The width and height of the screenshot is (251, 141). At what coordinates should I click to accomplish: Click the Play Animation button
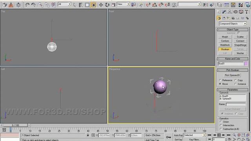[219, 135]
